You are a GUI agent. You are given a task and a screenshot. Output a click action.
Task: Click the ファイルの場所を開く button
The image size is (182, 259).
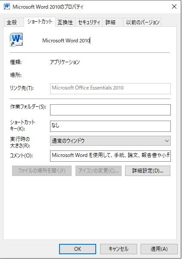pyautogui.click(x=42, y=171)
